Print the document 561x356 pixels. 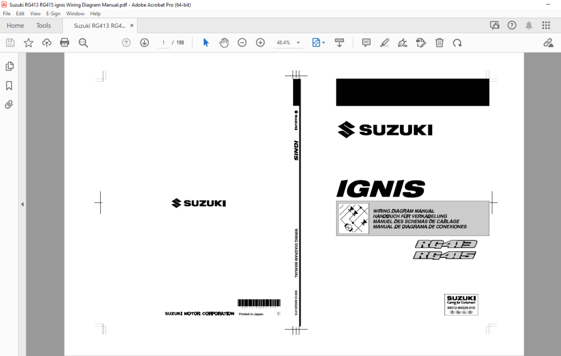point(65,43)
